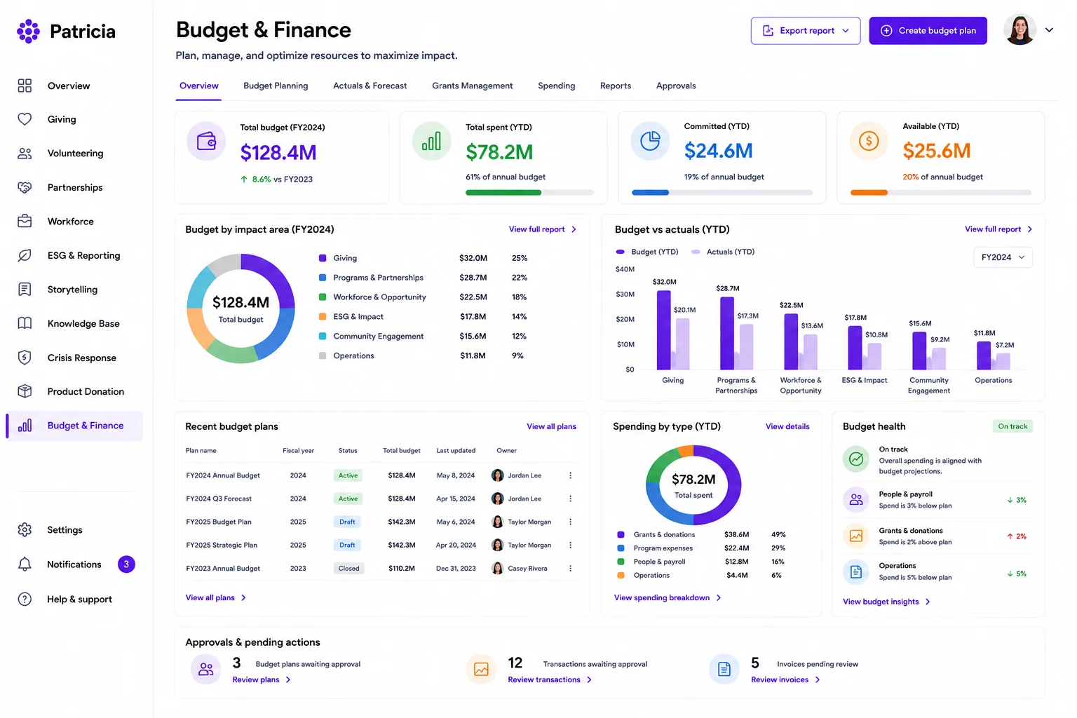This screenshot has height=718, width=1077.
Task: Click the Budget & Finance bar chart icon
Action: point(25,426)
